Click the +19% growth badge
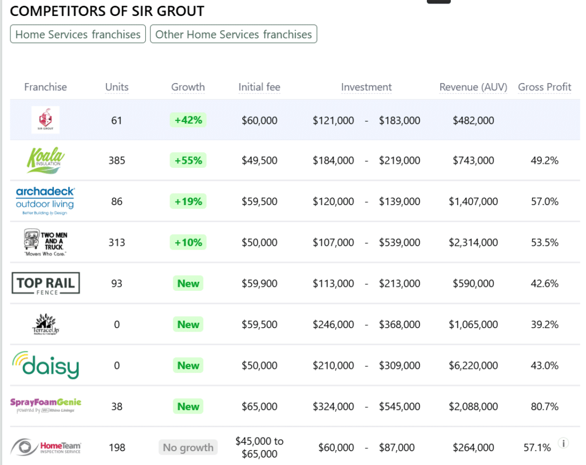Image resolution: width=586 pixels, height=465 pixels. tap(188, 201)
